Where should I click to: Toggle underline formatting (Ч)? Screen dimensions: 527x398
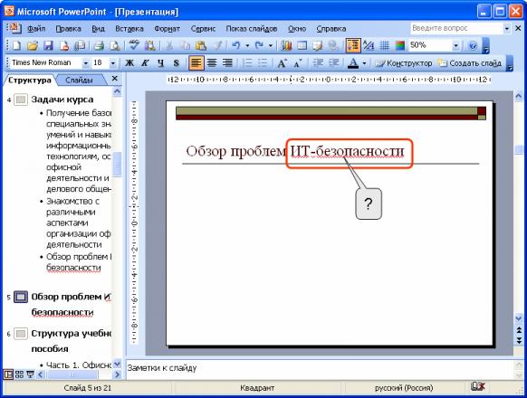point(160,62)
